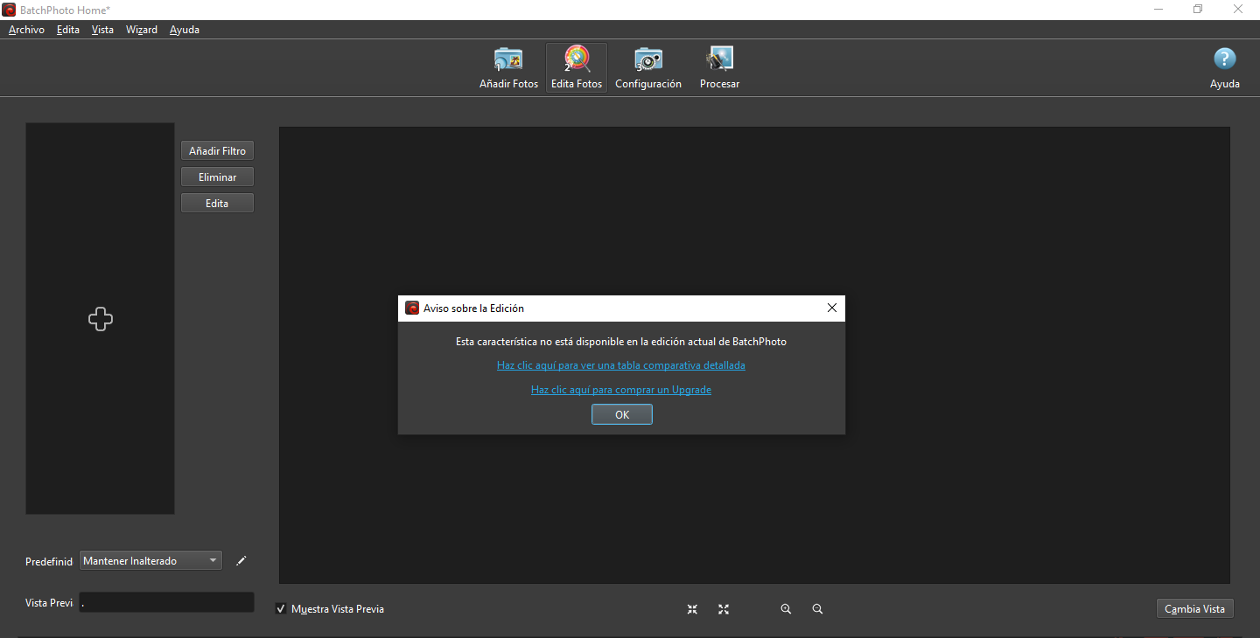The width and height of the screenshot is (1260, 638).
Task: Confirm the dialog with OK
Action: tap(622, 415)
